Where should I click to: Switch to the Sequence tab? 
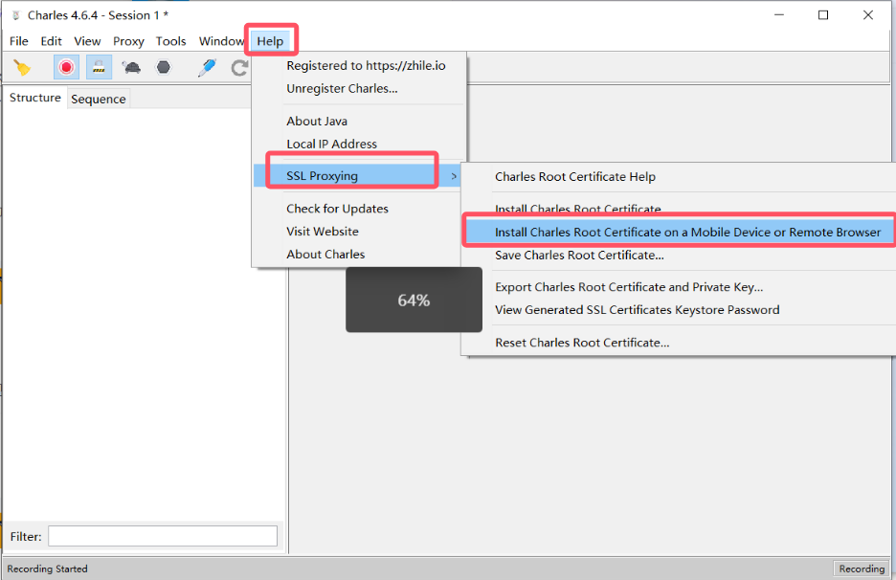(99, 99)
